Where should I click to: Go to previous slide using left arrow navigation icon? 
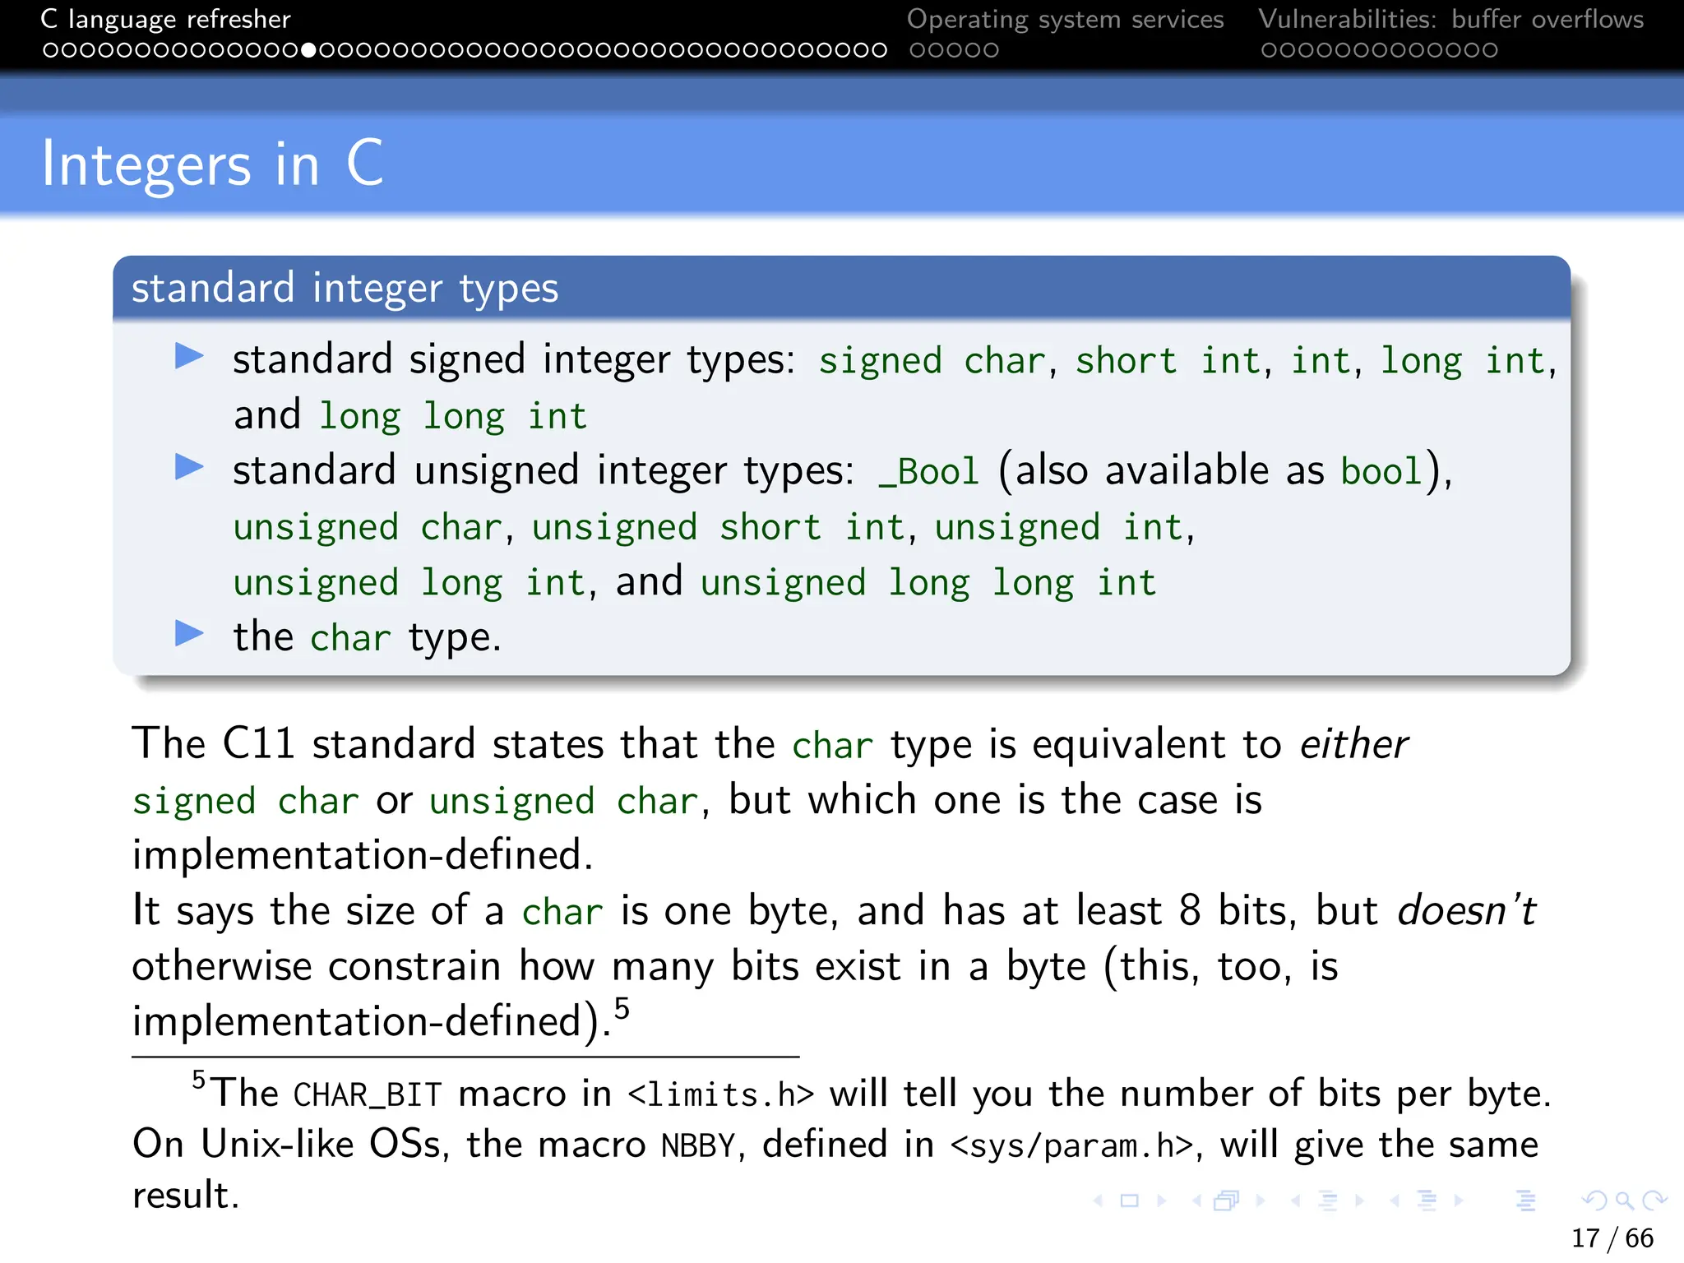click(1099, 1201)
